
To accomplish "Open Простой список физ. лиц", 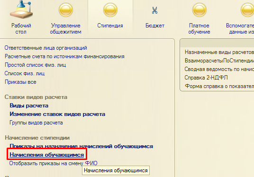I will (x=36, y=65).
